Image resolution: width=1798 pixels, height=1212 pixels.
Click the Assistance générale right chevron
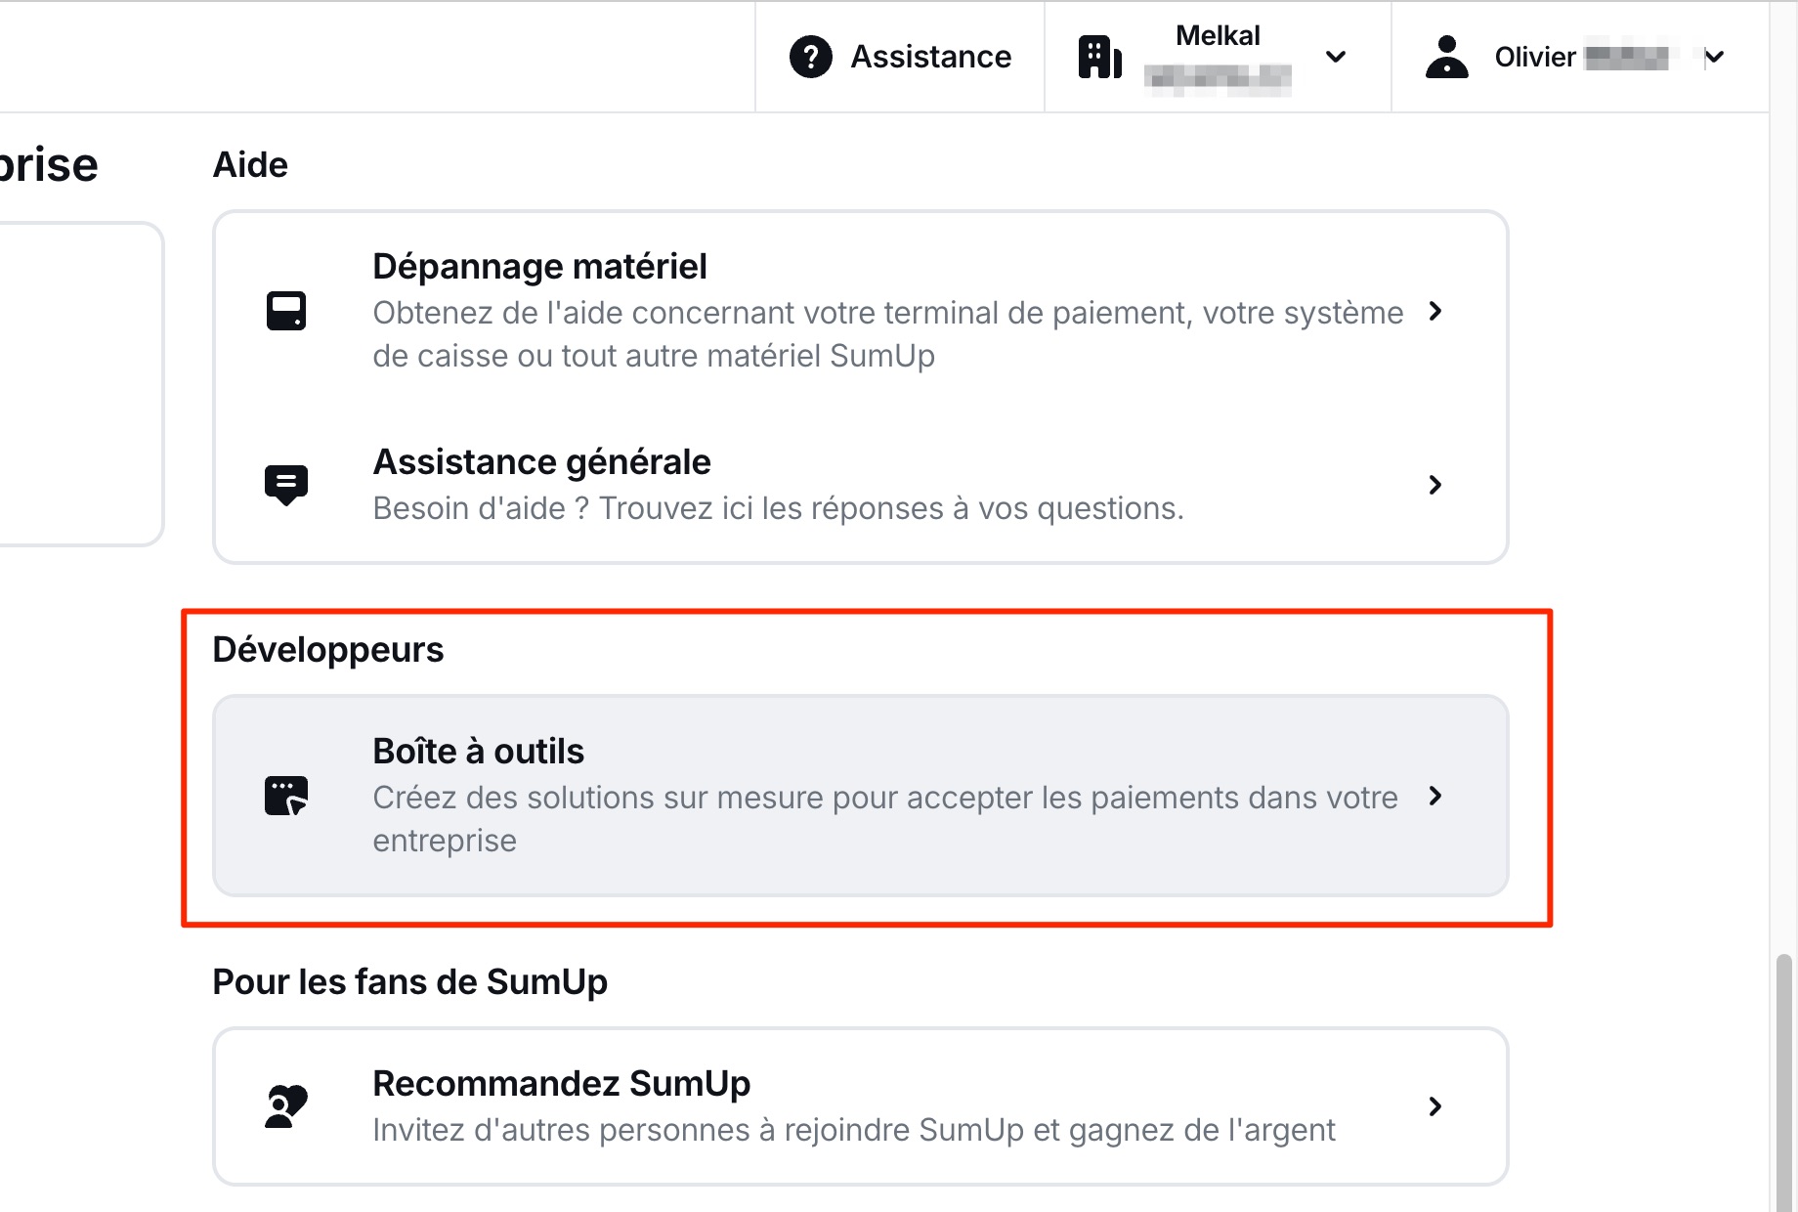coord(1434,485)
